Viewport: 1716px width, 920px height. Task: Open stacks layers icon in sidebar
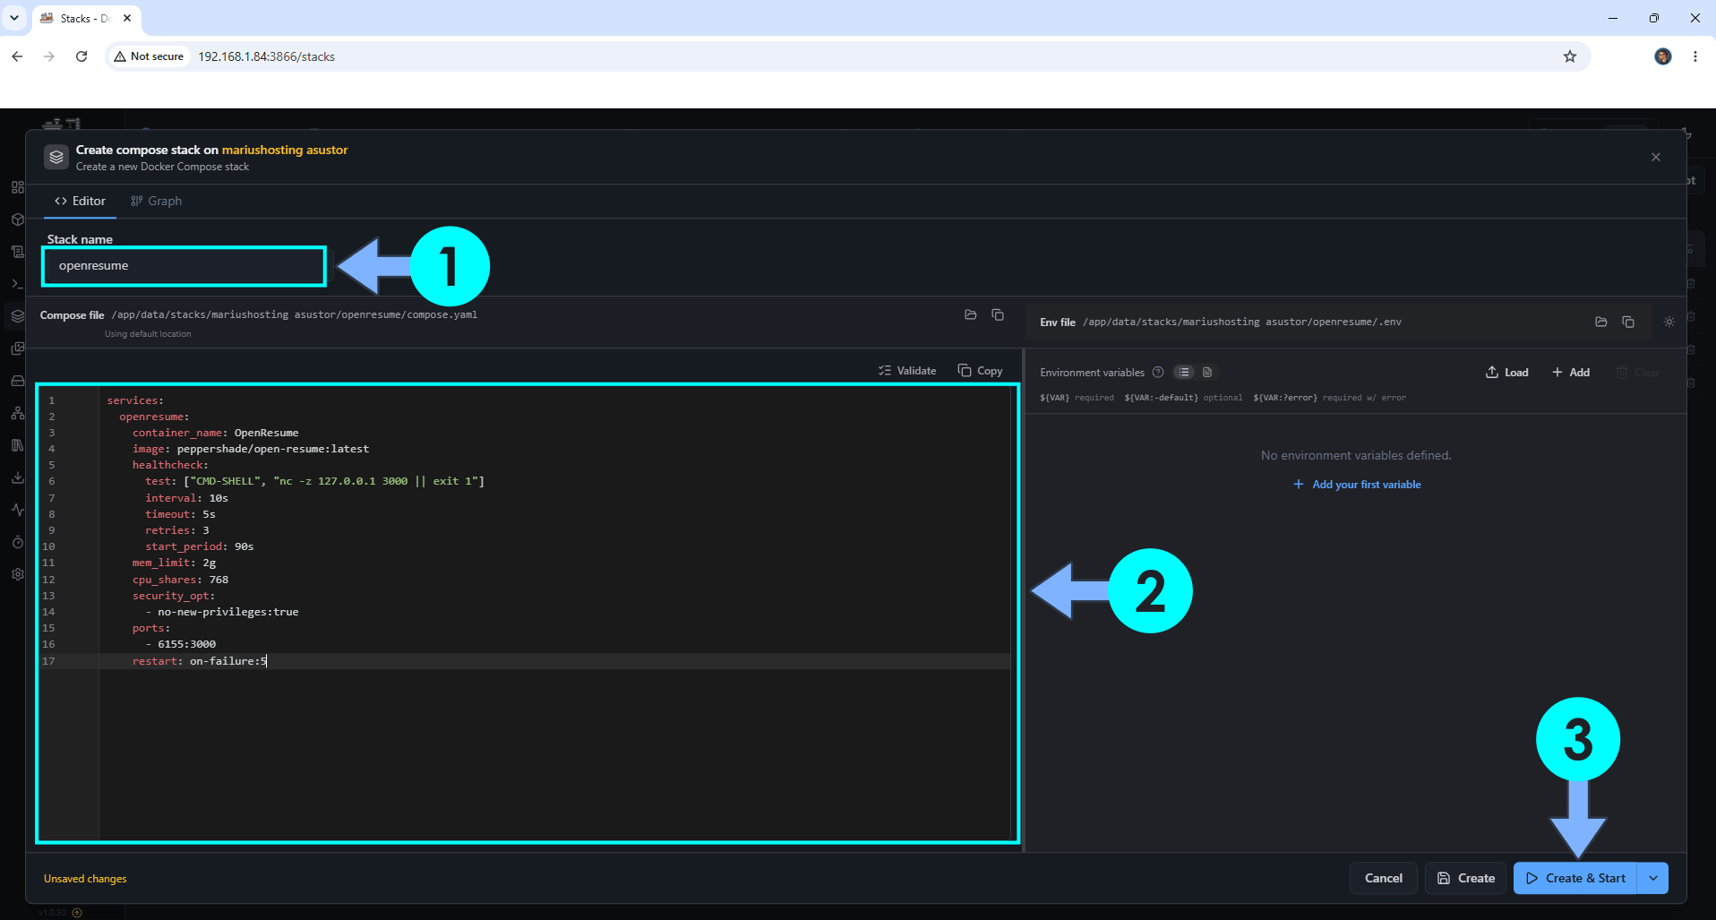pos(17,316)
